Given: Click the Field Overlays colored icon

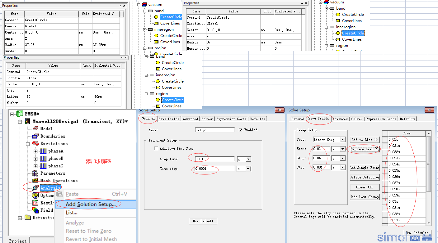Looking at the screenshot, I should coord(35,210).
